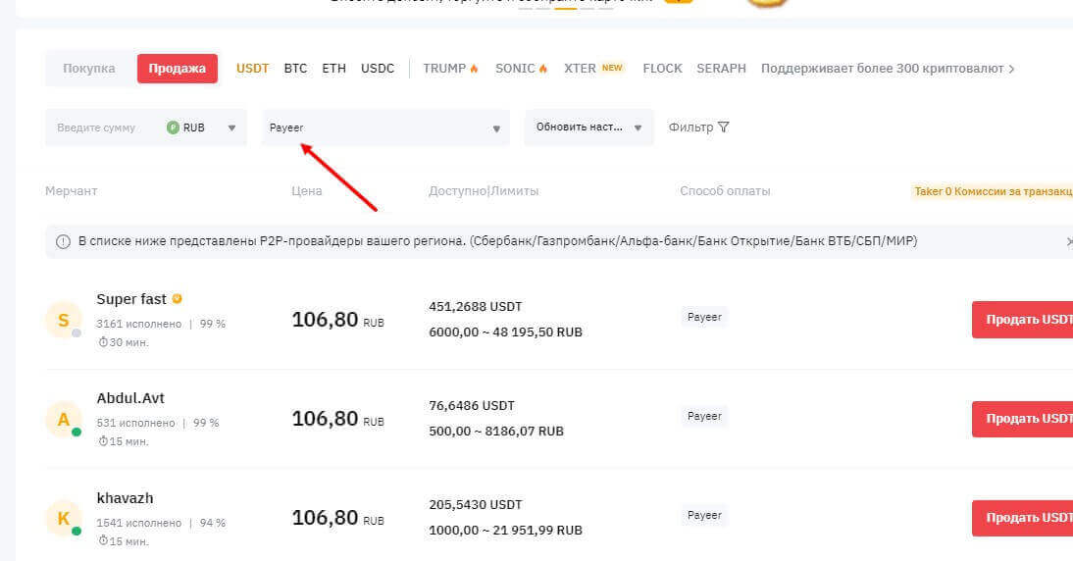Screen dimensions: 1073x561
Task: Click the RUB currency coin icon
Action: point(173,127)
